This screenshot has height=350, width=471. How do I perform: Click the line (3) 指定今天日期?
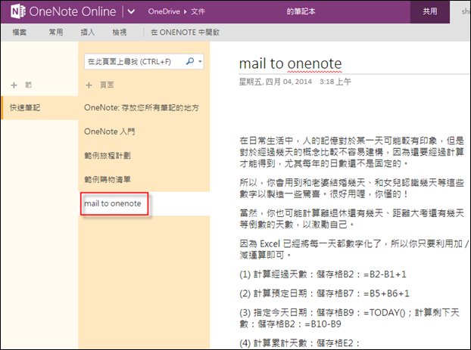point(349,318)
